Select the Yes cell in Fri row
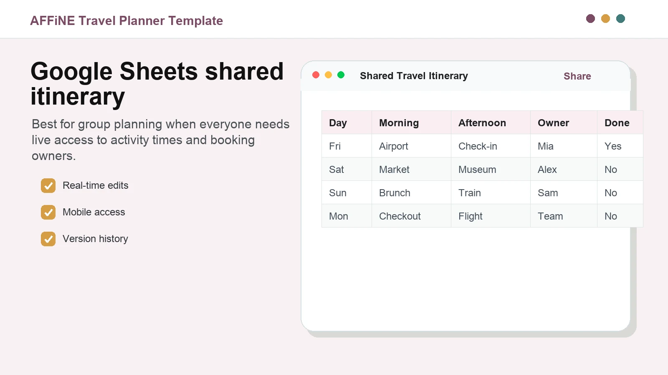 [620, 146]
